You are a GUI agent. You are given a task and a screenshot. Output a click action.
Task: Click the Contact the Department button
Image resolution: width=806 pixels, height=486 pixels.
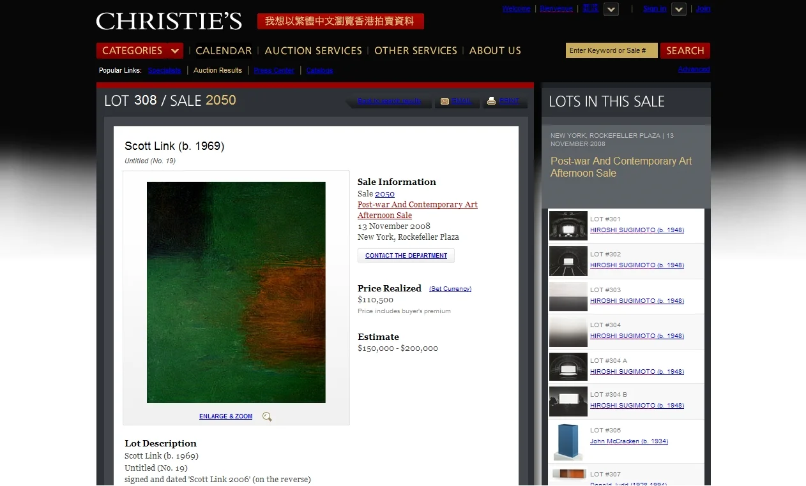pos(406,256)
